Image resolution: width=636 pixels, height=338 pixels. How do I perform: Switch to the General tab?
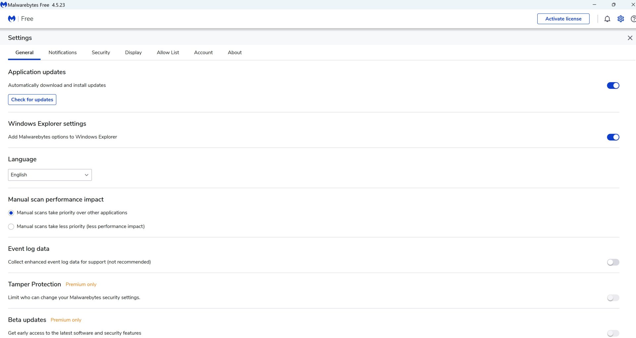click(x=25, y=53)
